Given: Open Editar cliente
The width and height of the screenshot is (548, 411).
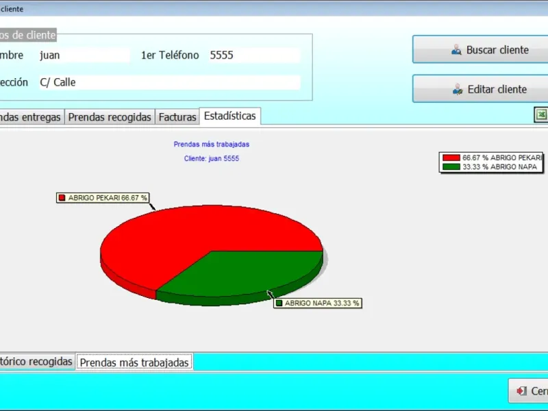Looking at the screenshot, I should 480,89.
